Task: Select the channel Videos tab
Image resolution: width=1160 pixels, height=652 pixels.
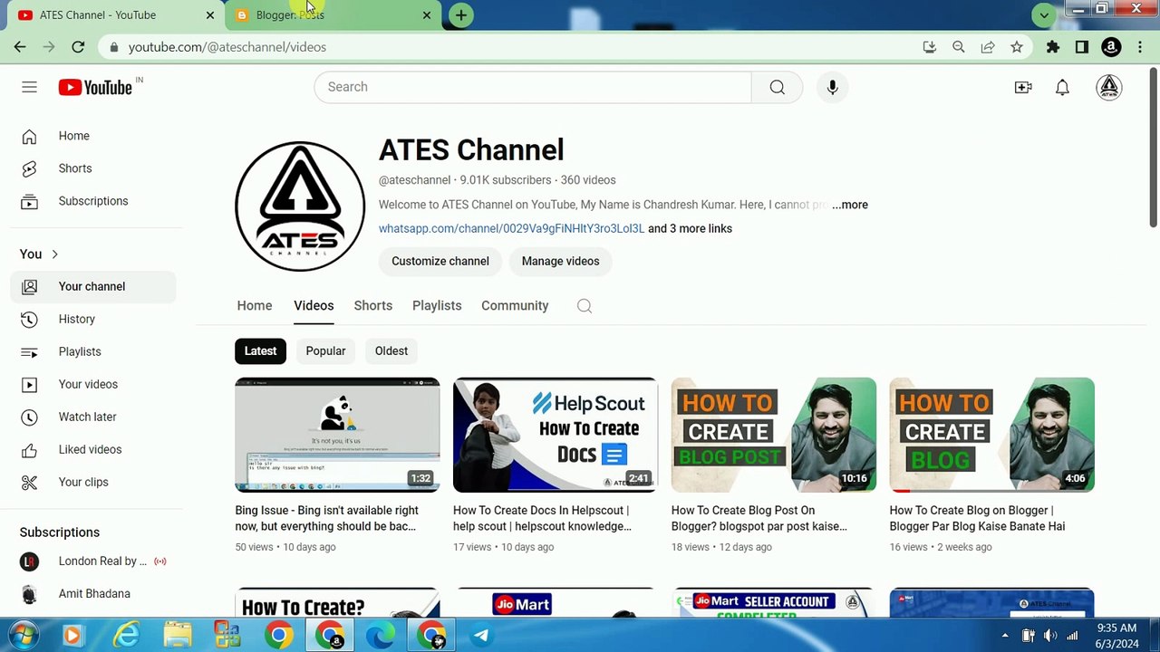Action: click(314, 306)
